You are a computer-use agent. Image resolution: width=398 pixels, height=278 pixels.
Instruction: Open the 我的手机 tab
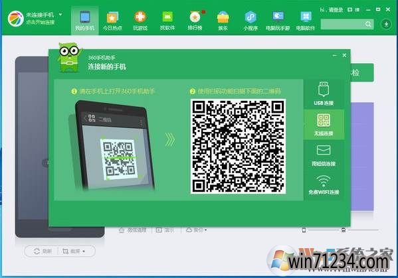85,21
